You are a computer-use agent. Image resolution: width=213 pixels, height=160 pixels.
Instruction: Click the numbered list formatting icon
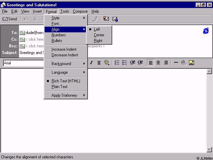(117, 63)
